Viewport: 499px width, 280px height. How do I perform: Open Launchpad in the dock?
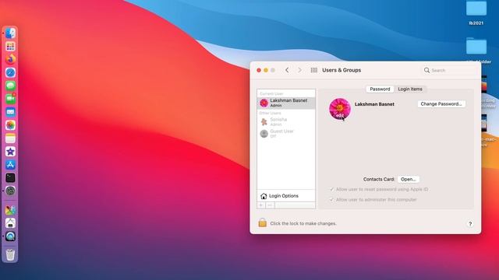pyautogui.click(x=10, y=47)
